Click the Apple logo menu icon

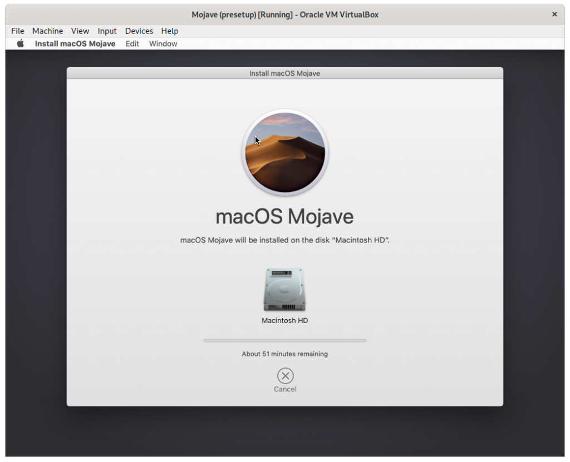pyautogui.click(x=21, y=43)
